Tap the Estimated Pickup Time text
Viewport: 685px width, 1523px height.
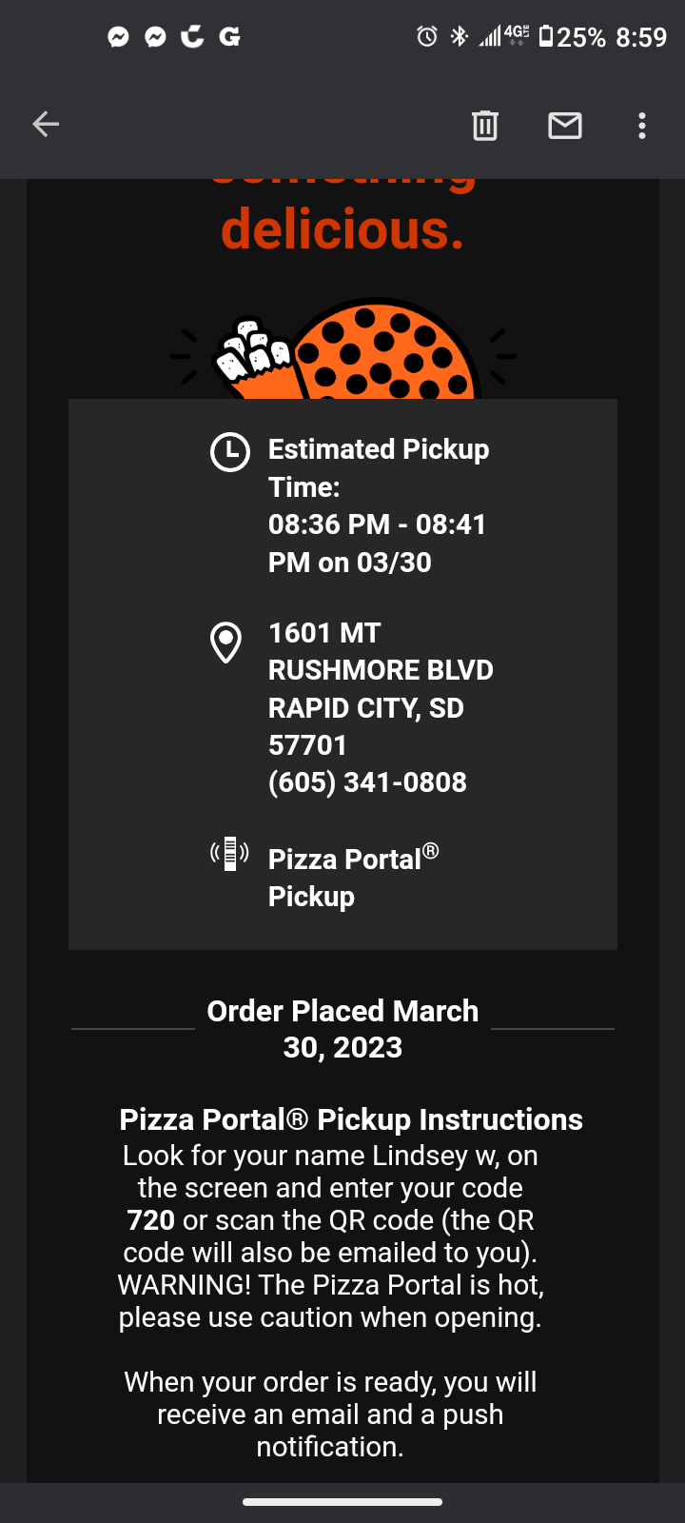[378, 467]
